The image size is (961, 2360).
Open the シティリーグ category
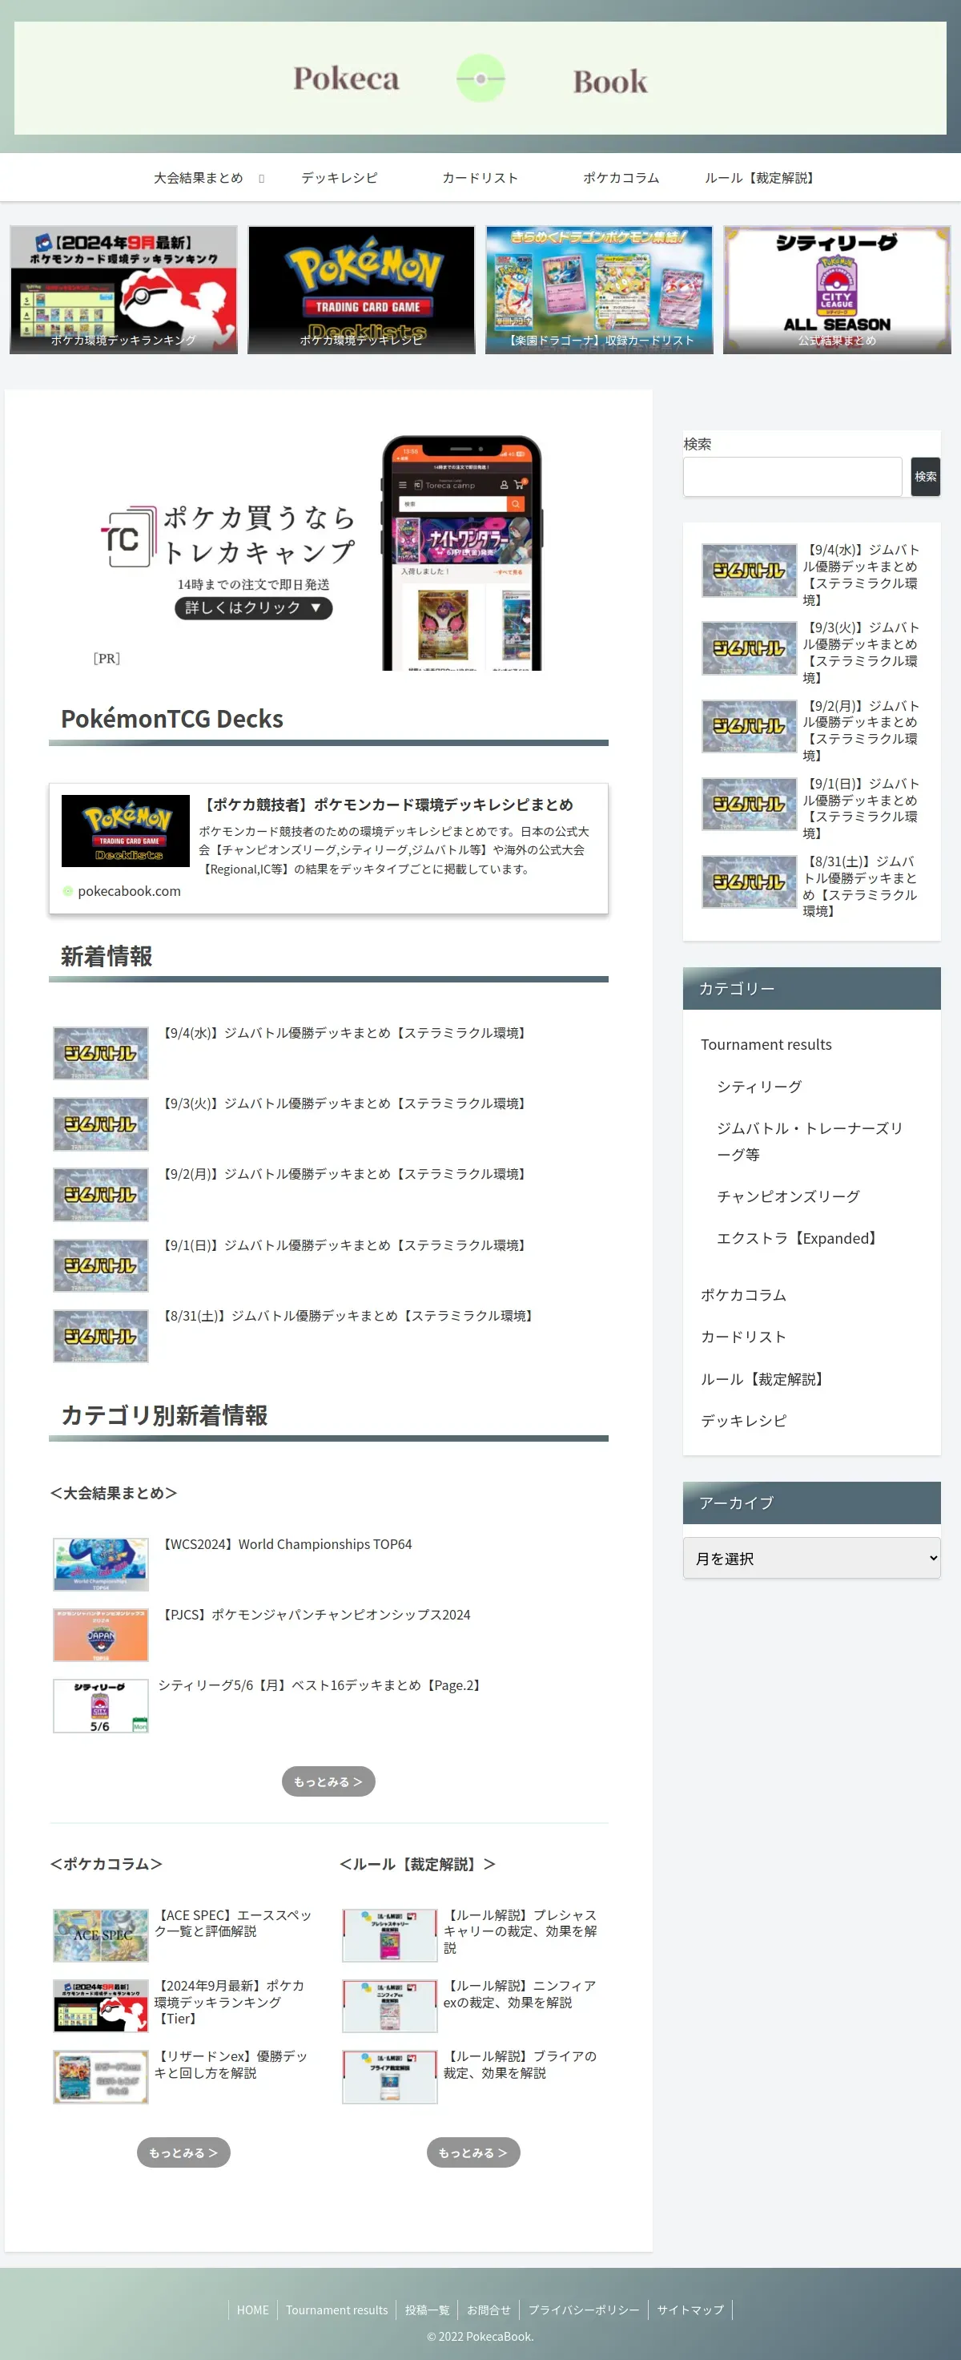point(760,1087)
